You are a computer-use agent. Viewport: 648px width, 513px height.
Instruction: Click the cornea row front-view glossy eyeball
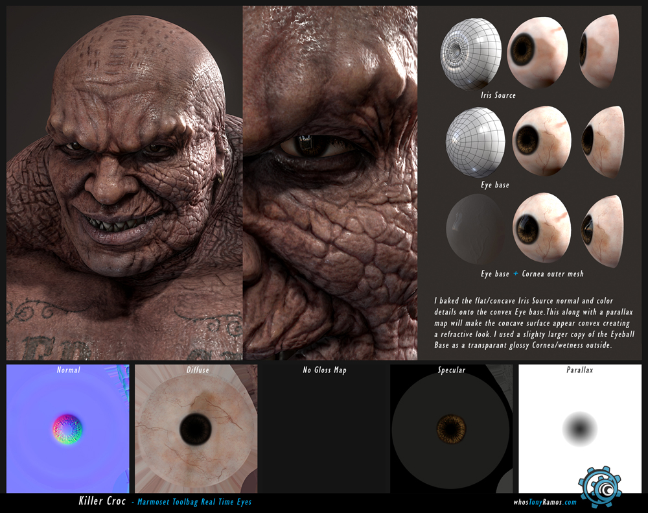(542, 228)
